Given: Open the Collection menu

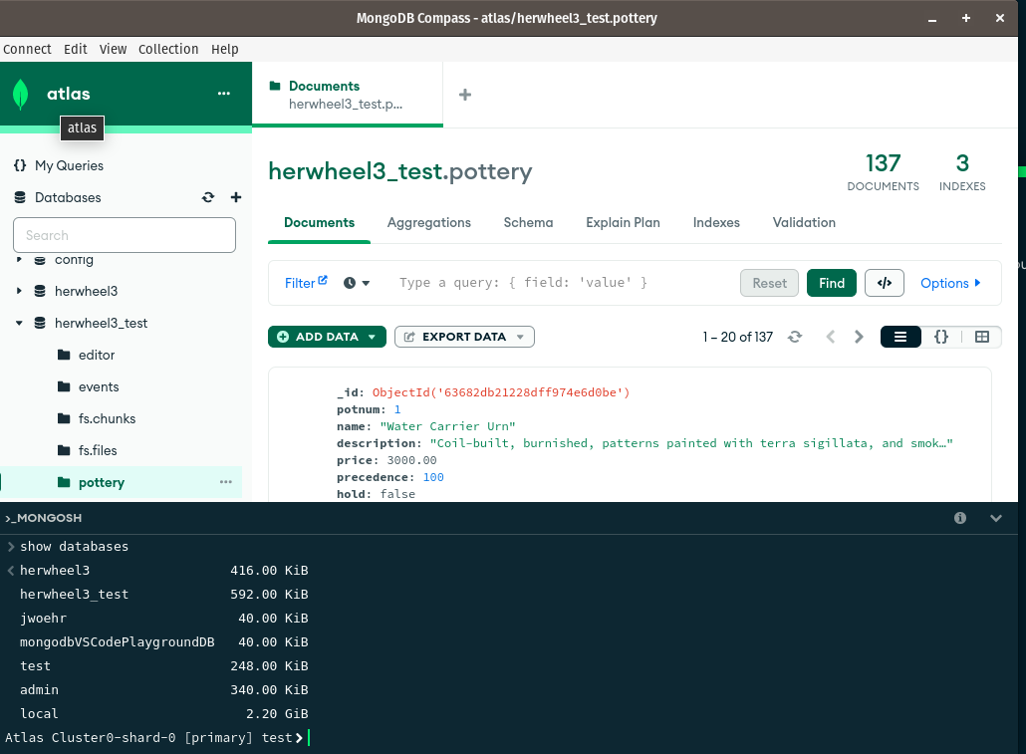Looking at the screenshot, I should [x=168, y=49].
